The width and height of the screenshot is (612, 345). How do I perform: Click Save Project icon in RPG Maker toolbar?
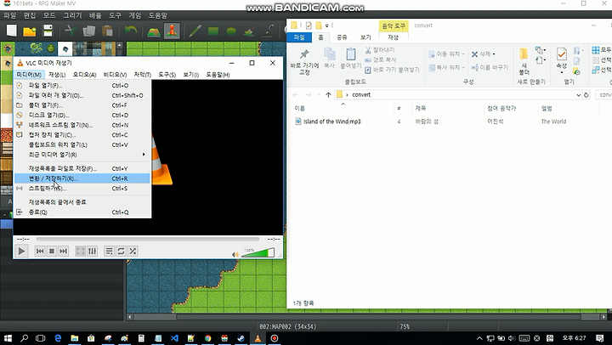point(48,31)
